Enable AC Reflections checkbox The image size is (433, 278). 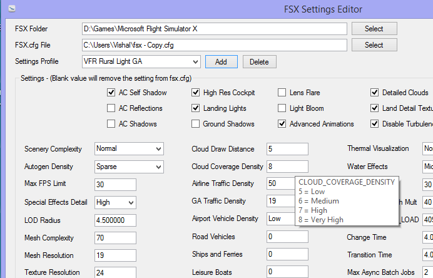tap(111, 108)
